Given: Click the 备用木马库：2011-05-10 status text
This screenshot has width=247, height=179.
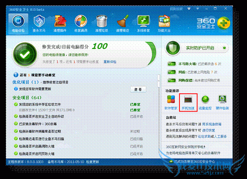Looking at the screenshot, I should click(66, 162).
